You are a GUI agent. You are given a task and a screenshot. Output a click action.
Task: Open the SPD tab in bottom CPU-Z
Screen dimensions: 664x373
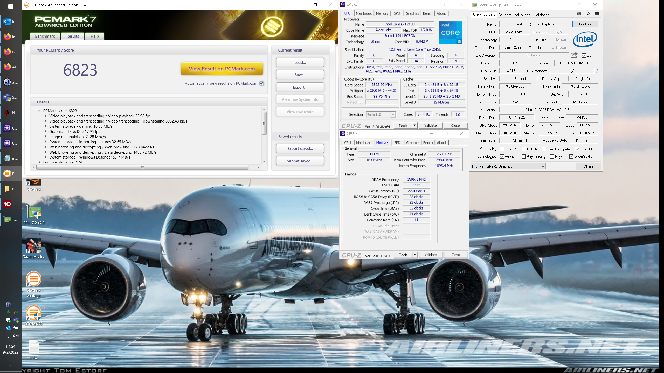[397, 142]
